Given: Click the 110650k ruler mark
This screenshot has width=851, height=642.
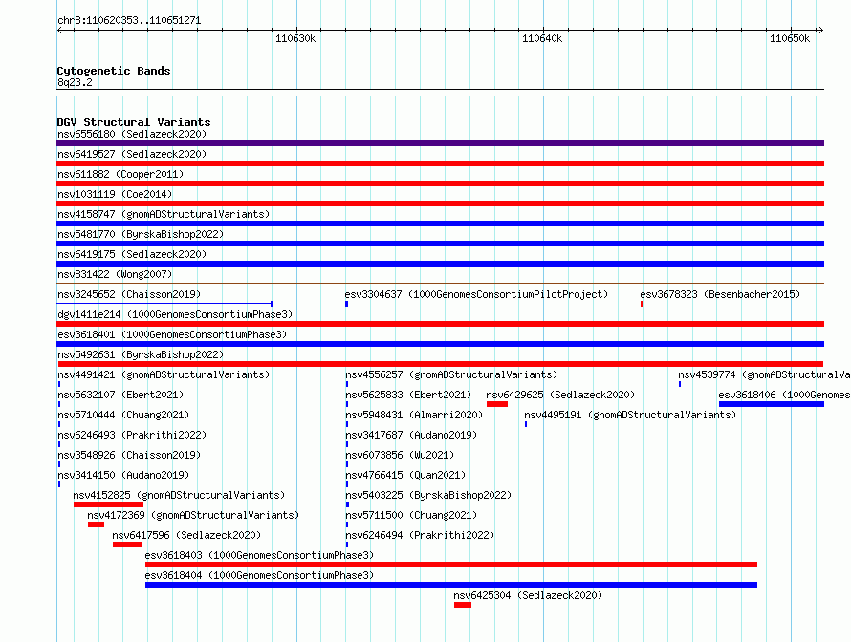Looking at the screenshot, I should [x=790, y=38].
